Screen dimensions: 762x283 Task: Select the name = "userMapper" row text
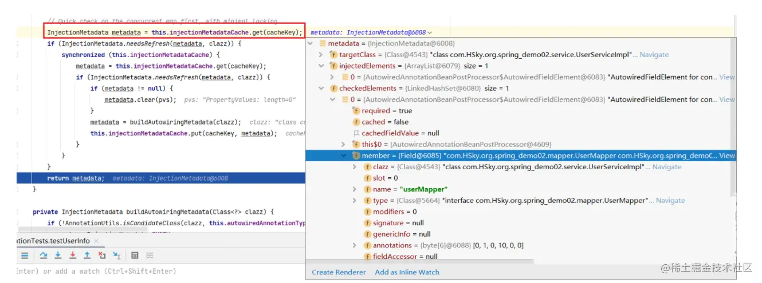tap(410, 189)
